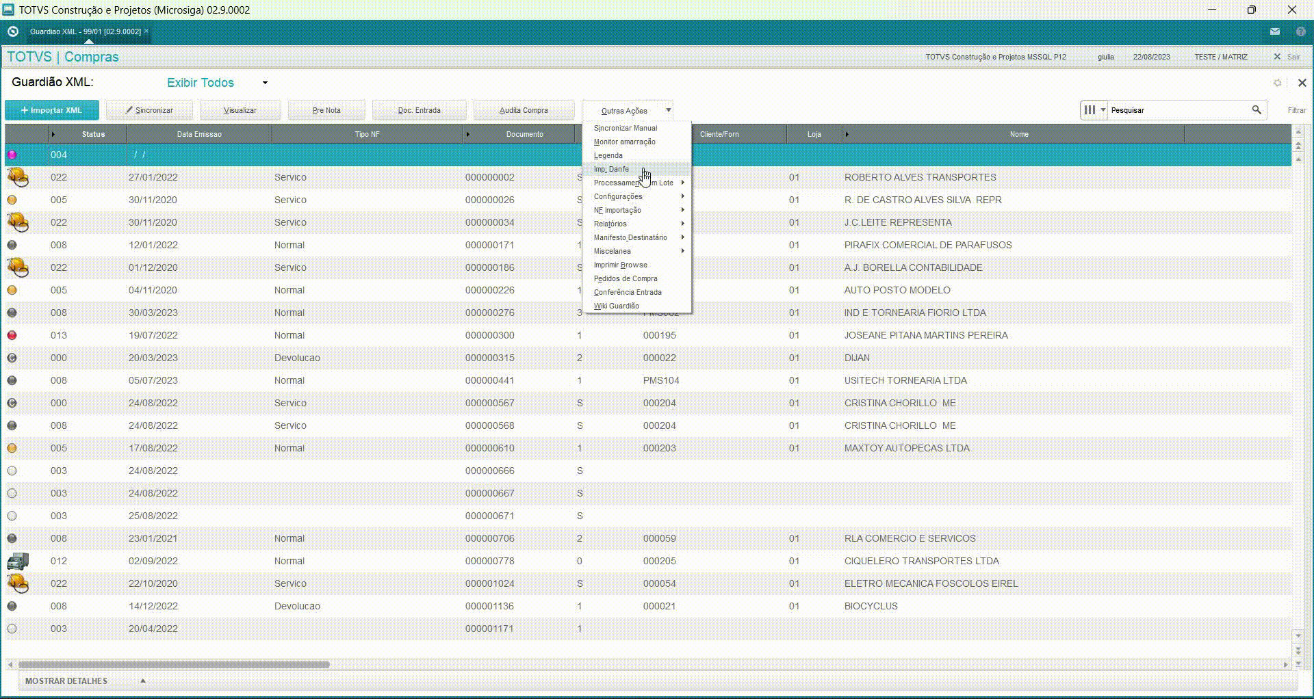Click the status icon for J.C.LEITE REPRESENTA
The image size is (1314, 699).
point(18,222)
